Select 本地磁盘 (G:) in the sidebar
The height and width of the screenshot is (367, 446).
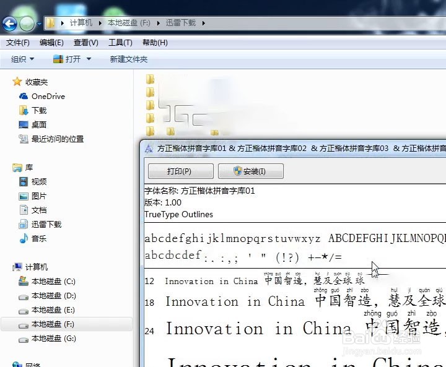[53, 339]
